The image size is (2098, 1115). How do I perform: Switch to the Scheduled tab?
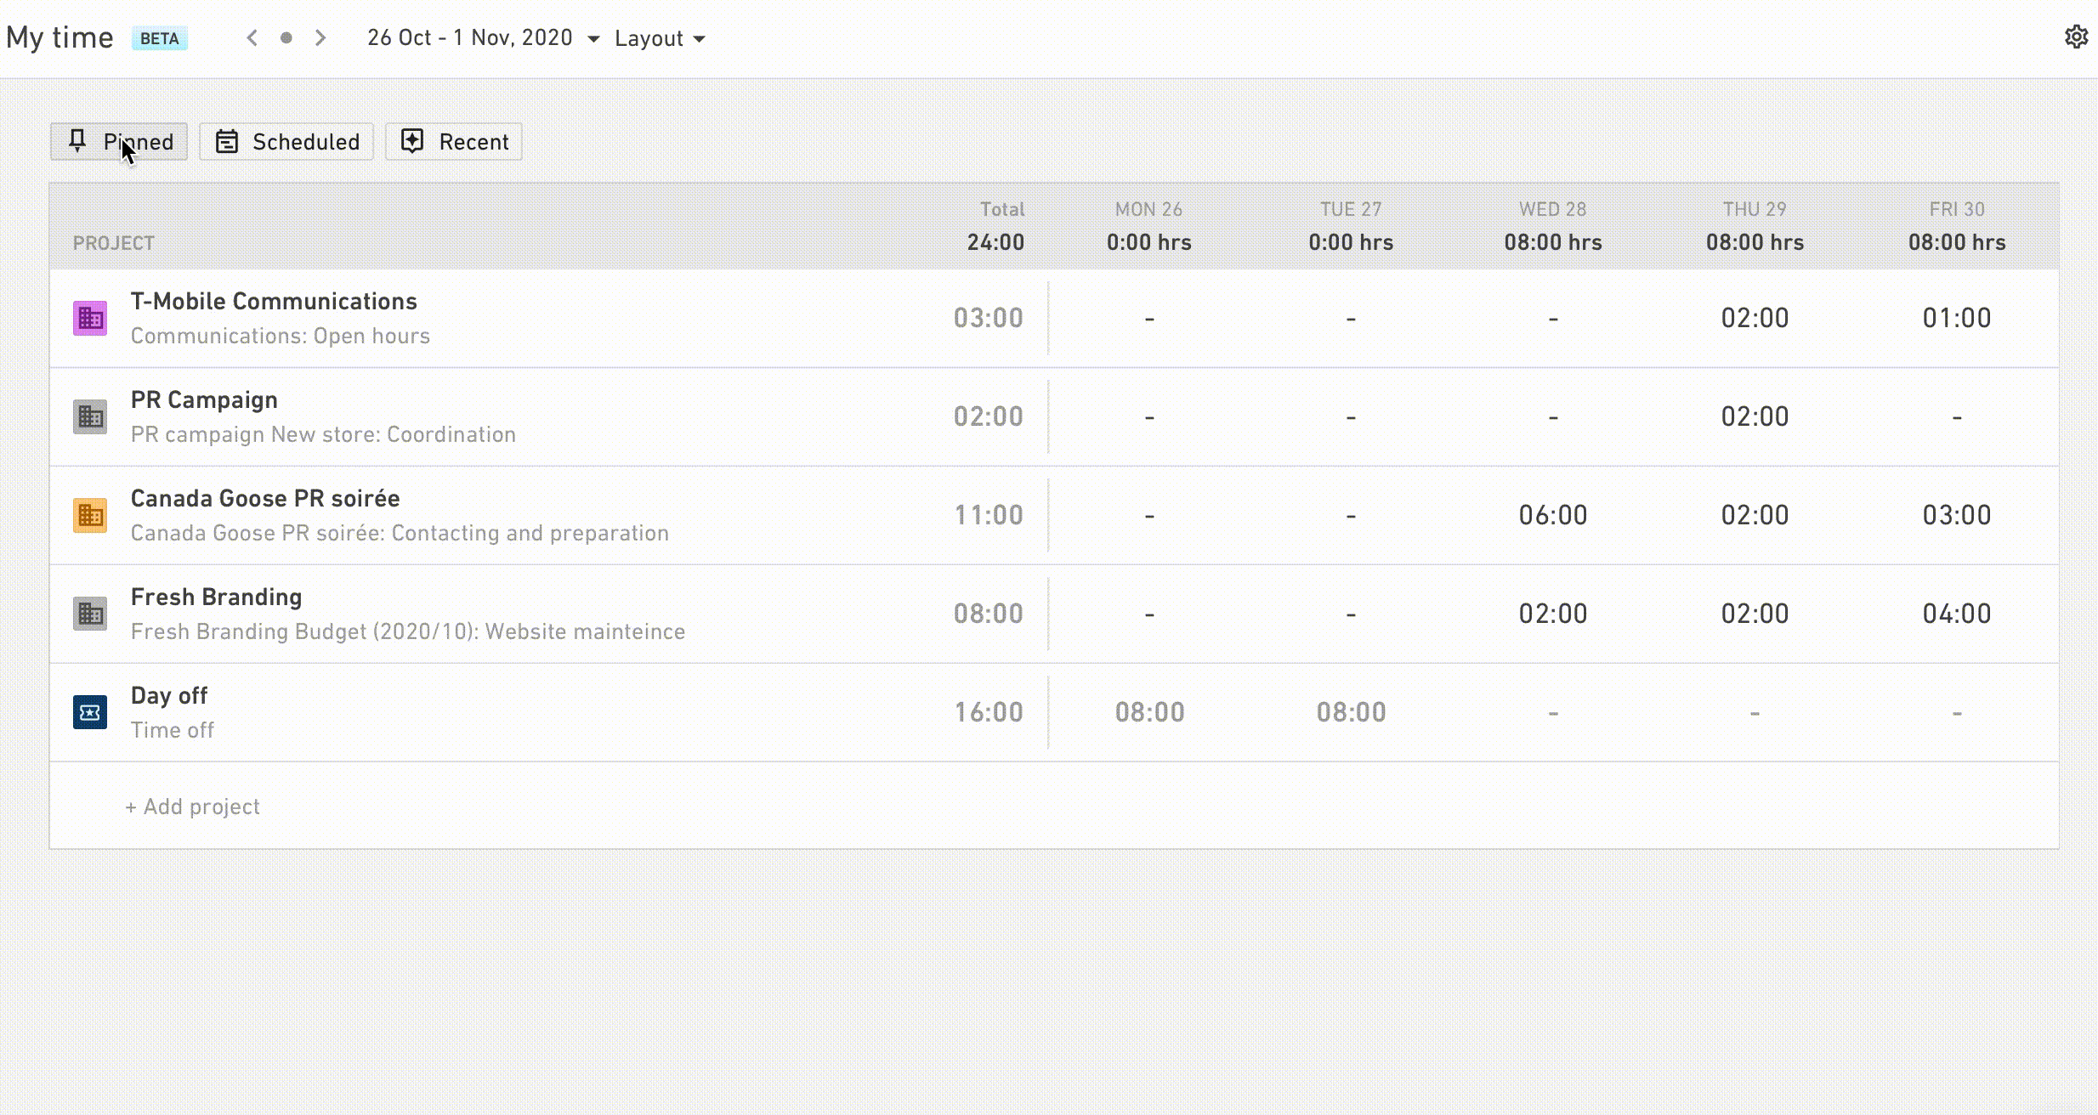(x=286, y=141)
